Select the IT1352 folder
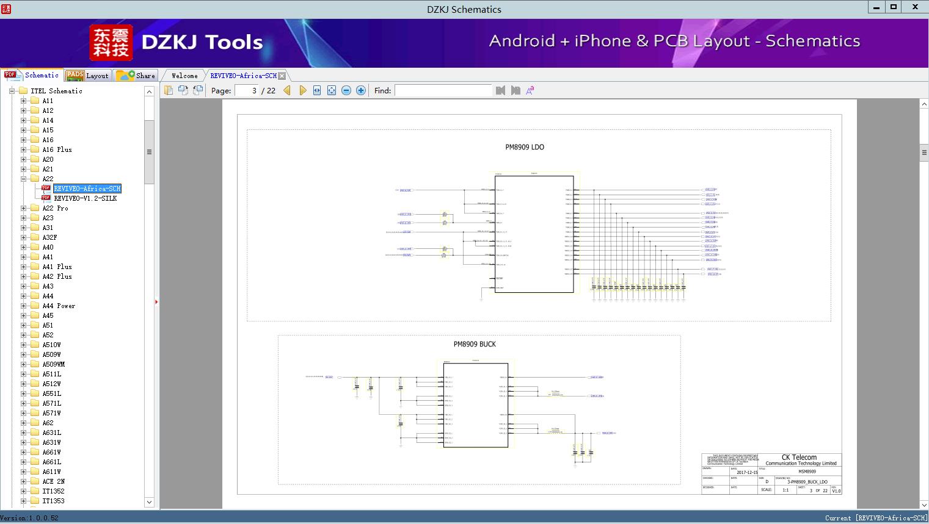 53,491
